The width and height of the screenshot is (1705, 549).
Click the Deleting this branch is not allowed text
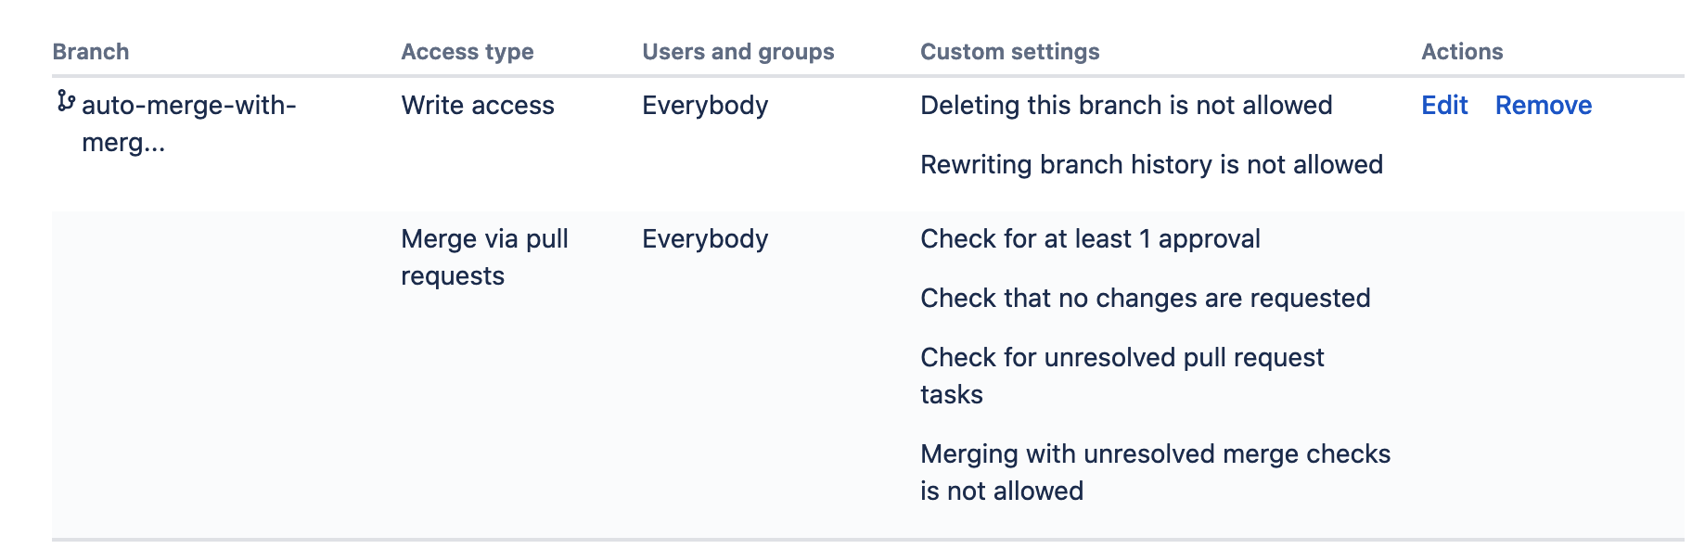tap(1125, 105)
